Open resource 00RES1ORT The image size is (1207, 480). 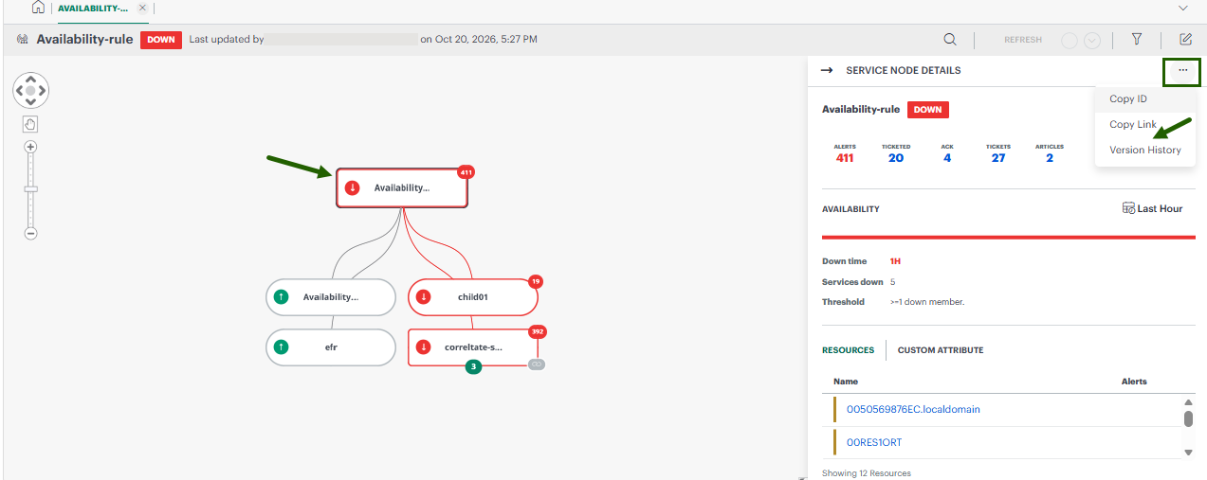(874, 442)
